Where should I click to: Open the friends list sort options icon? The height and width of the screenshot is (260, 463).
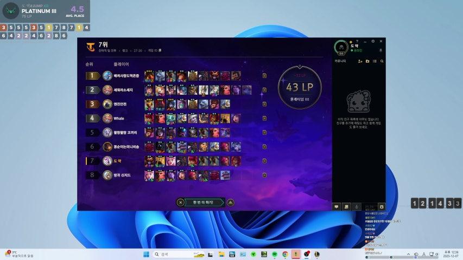point(375,61)
